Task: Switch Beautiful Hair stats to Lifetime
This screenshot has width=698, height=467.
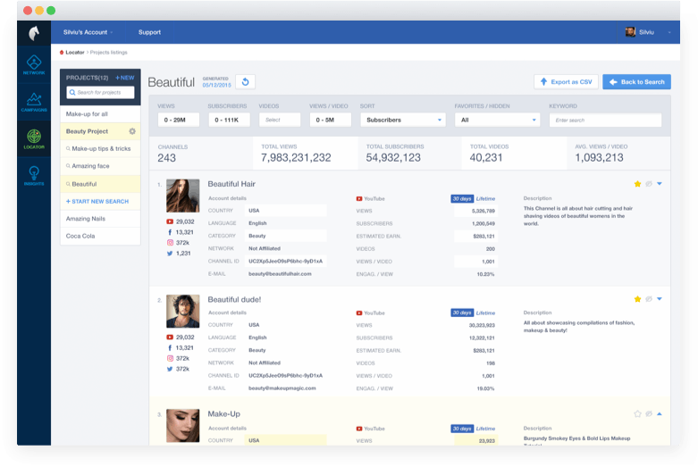Action: pos(485,199)
